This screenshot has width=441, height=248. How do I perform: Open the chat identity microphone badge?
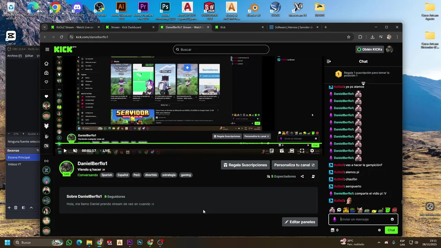(335, 219)
